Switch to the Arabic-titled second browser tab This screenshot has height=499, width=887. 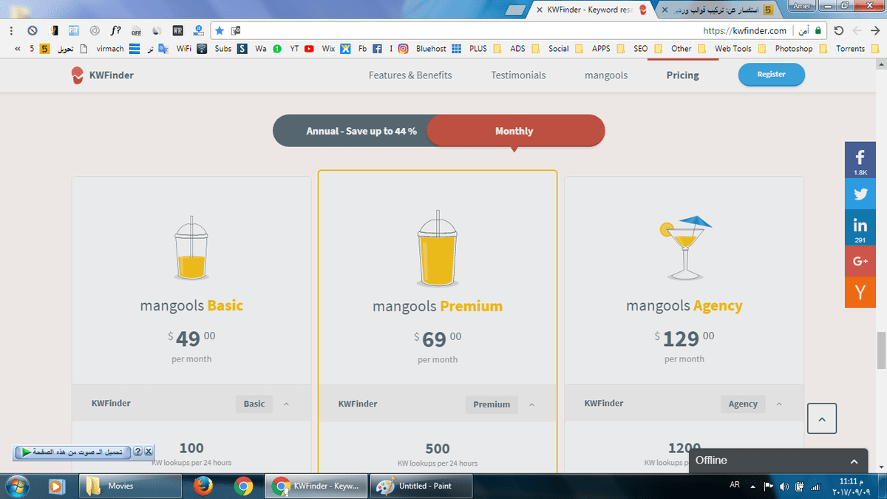coord(718,10)
